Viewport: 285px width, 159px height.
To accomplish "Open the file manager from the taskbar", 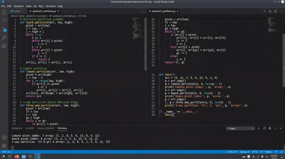I will point(24,156).
